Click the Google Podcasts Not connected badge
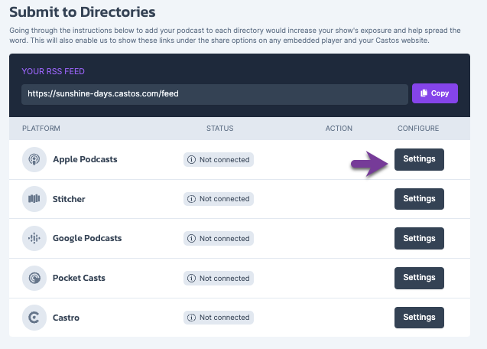This screenshot has height=349, width=487. (x=219, y=239)
